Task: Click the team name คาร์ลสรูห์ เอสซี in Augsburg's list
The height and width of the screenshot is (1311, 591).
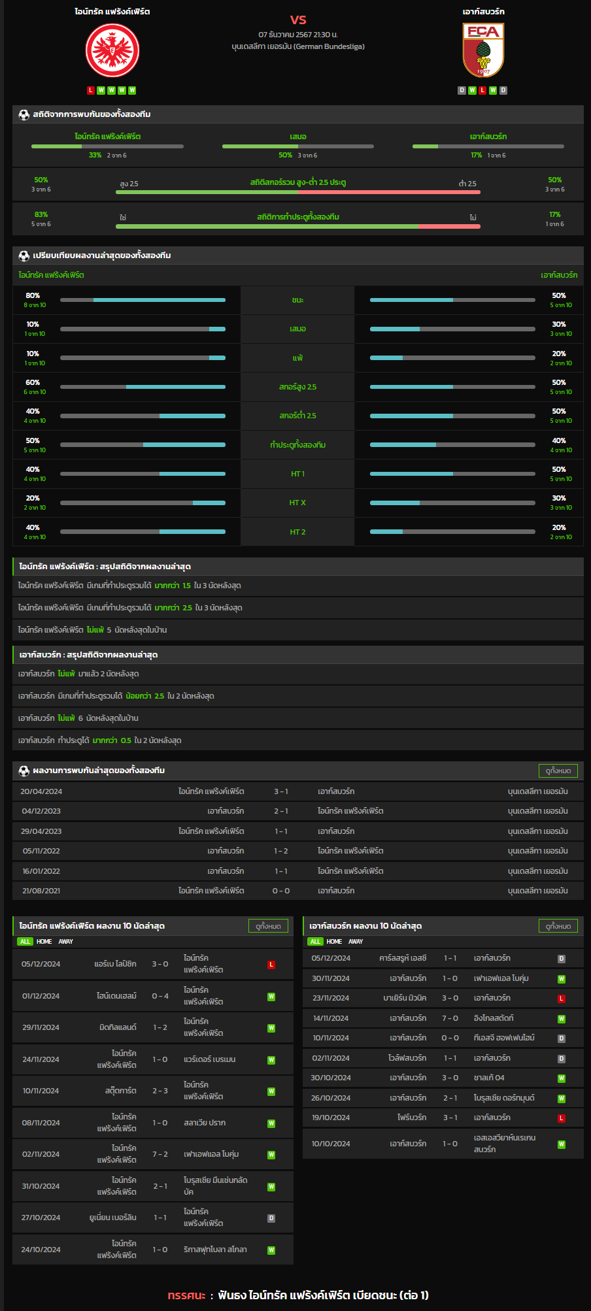Action: pos(403,958)
